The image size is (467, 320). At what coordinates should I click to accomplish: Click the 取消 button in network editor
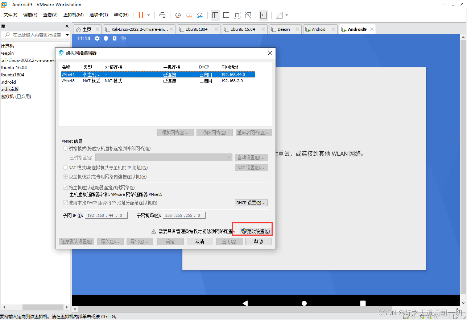[x=200, y=241]
